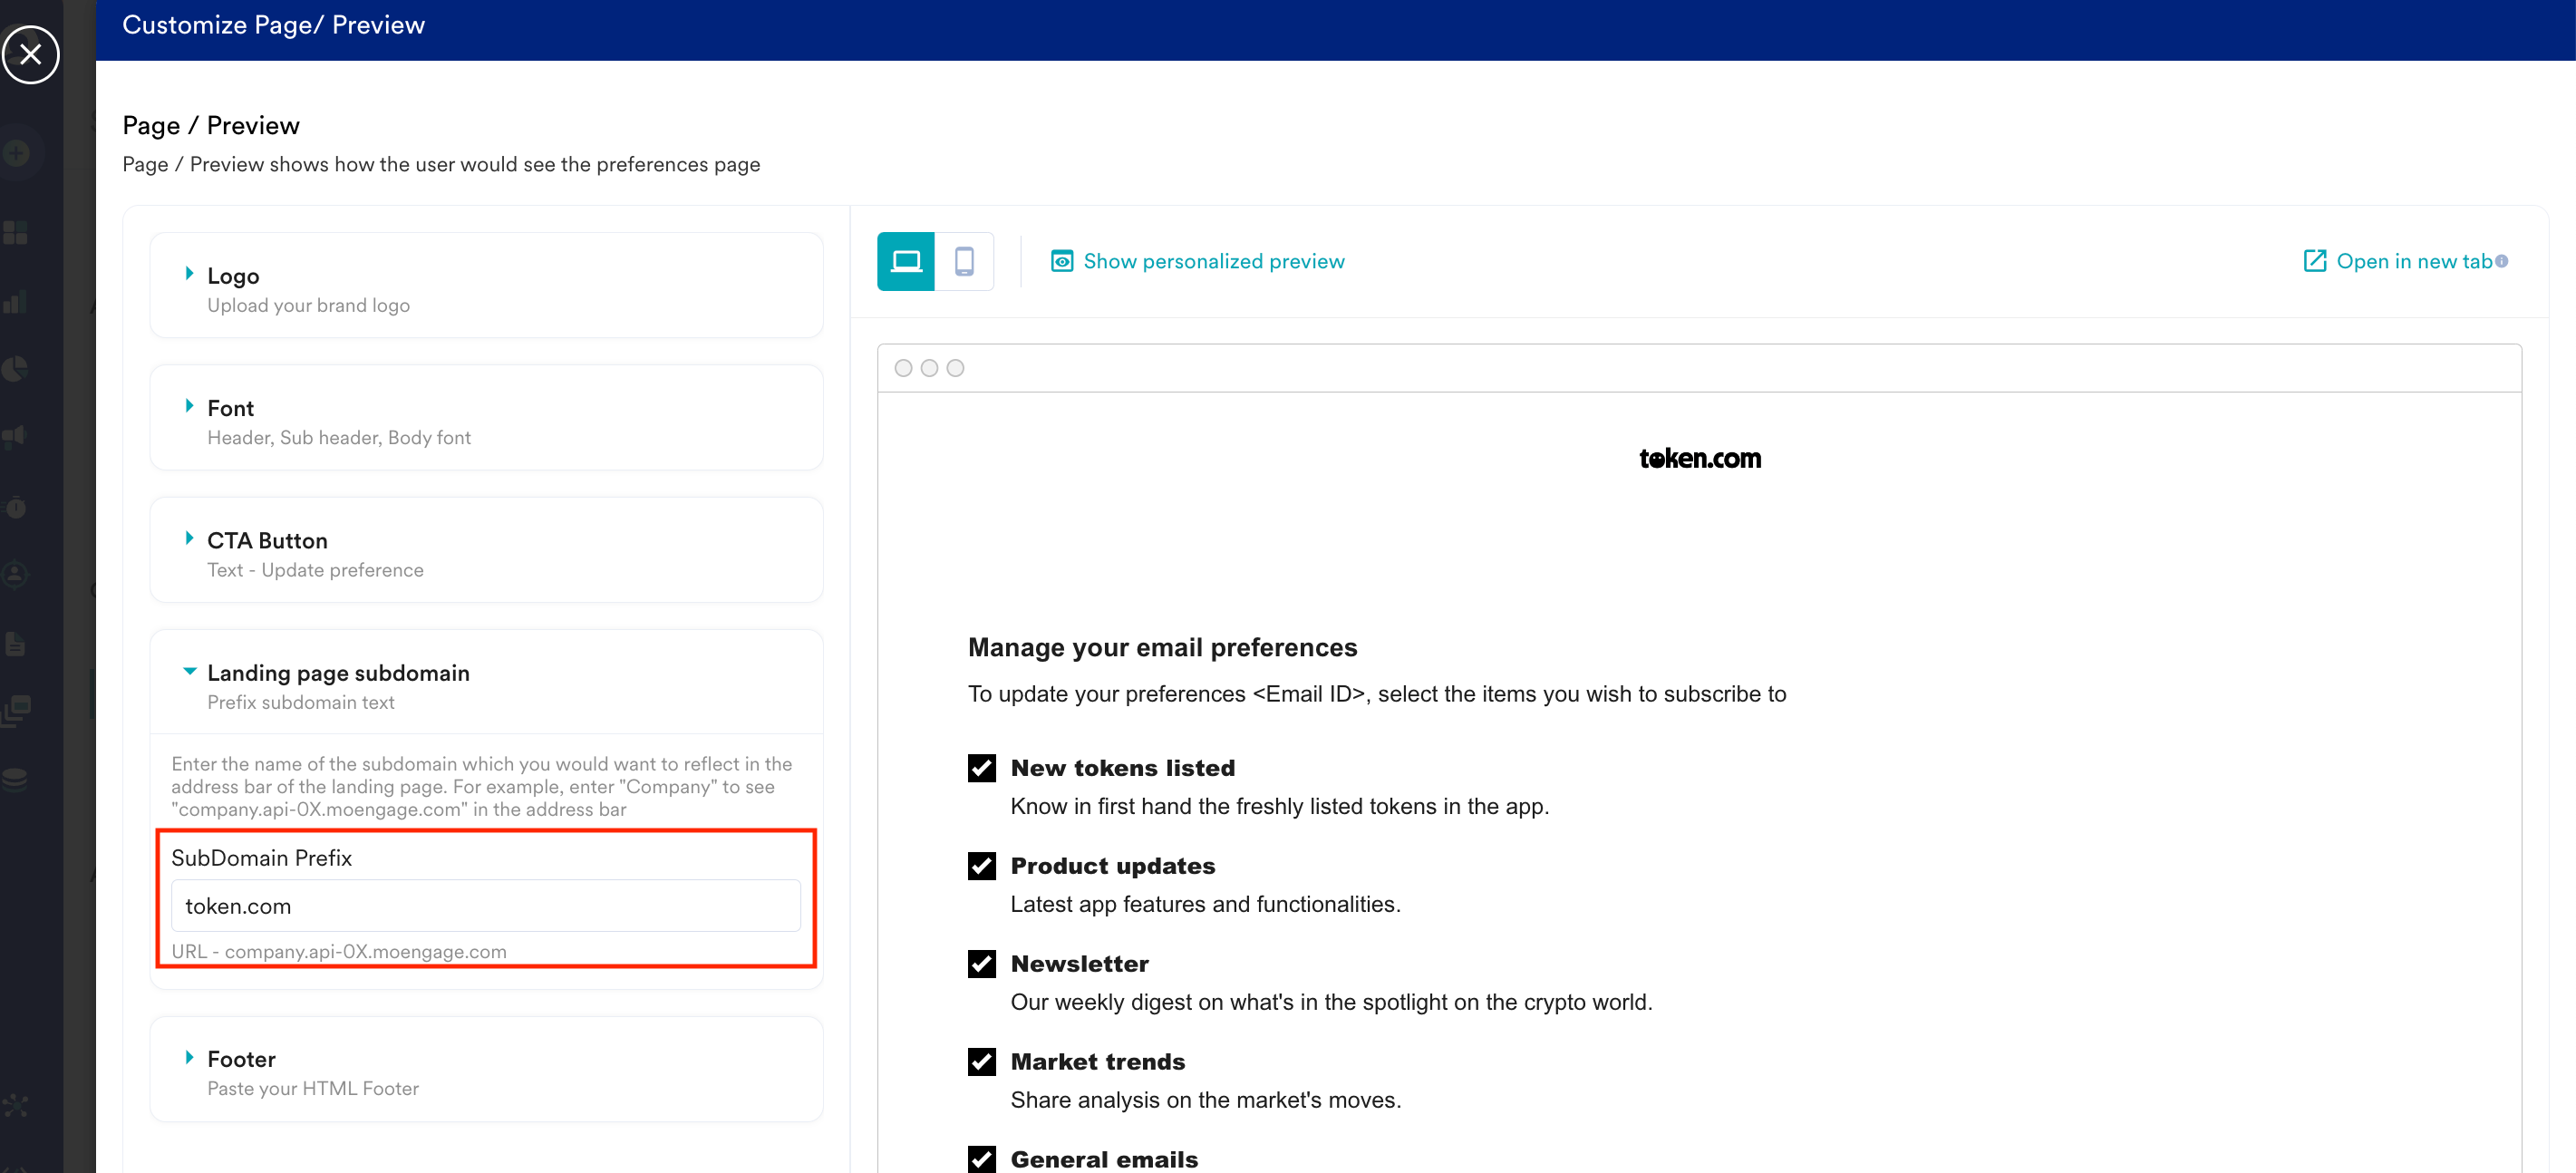Image resolution: width=2576 pixels, height=1173 pixels.
Task: Toggle the Newsletter checkbox
Action: click(981, 964)
